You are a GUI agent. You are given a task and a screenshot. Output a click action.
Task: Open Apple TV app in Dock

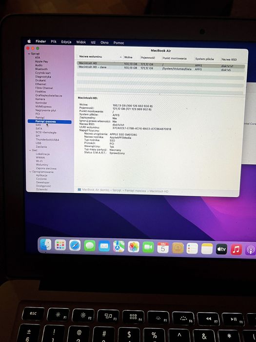221,249
